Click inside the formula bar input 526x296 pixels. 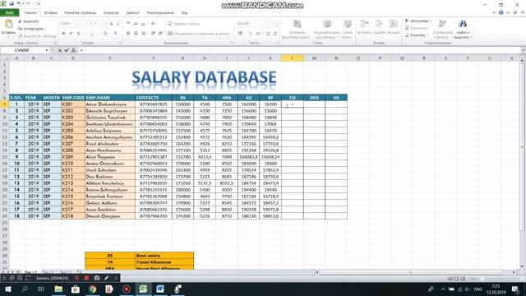tap(298, 50)
